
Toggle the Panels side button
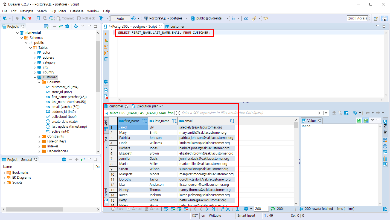385,127
